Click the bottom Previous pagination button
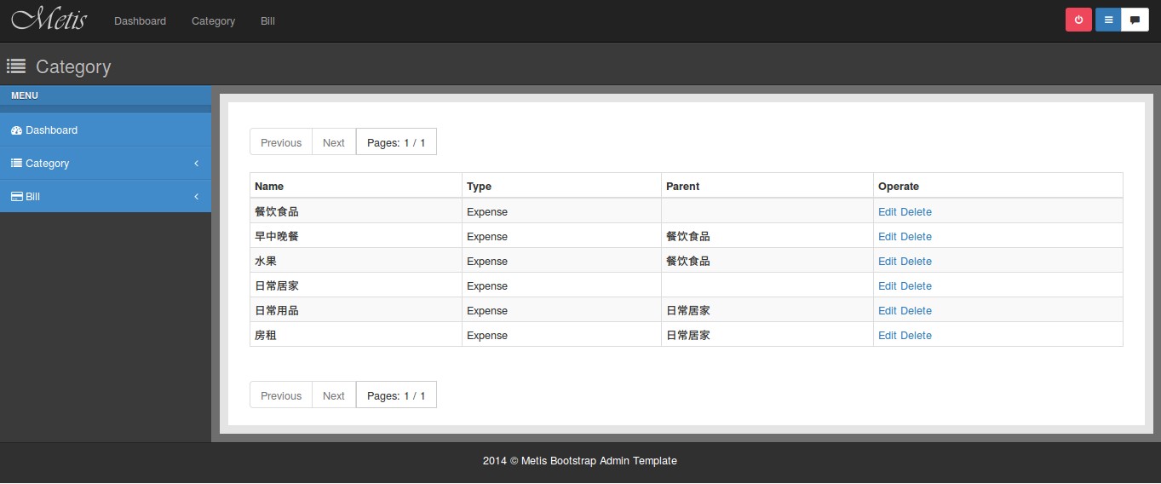 click(281, 395)
